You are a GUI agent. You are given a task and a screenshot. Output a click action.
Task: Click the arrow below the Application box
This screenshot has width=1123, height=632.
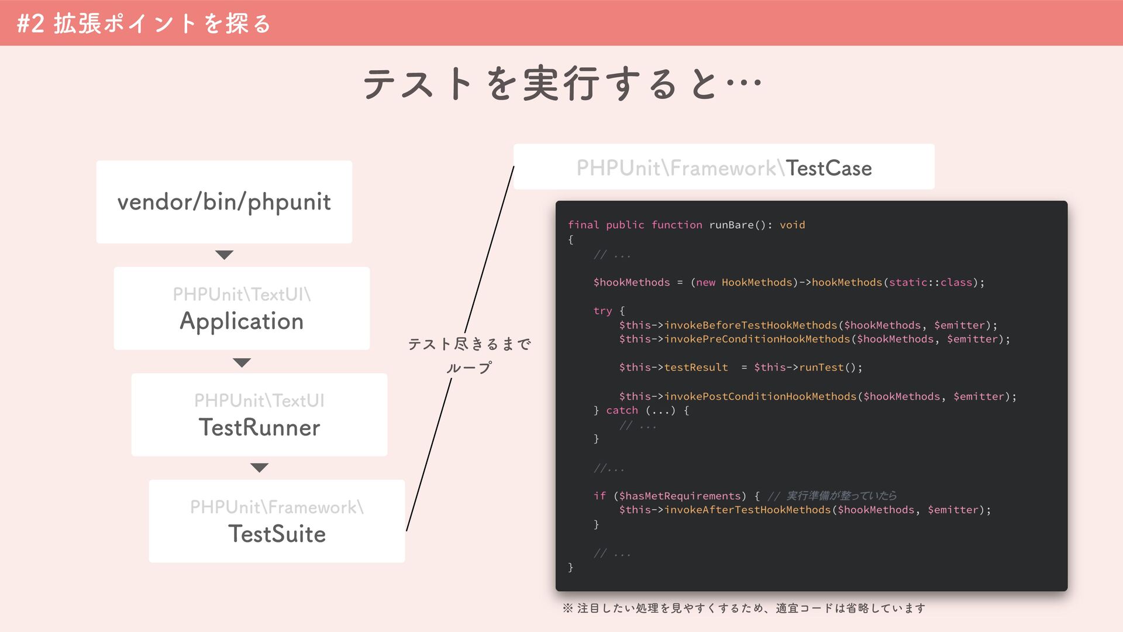point(242,363)
